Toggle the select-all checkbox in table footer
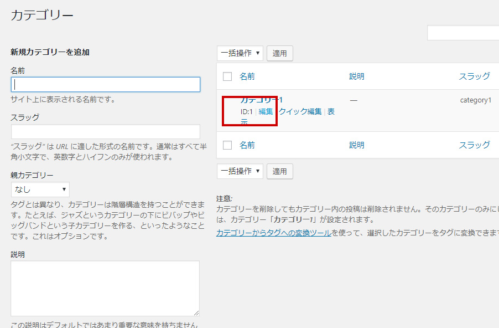The width and height of the screenshot is (499, 328). pyautogui.click(x=227, y=145)
